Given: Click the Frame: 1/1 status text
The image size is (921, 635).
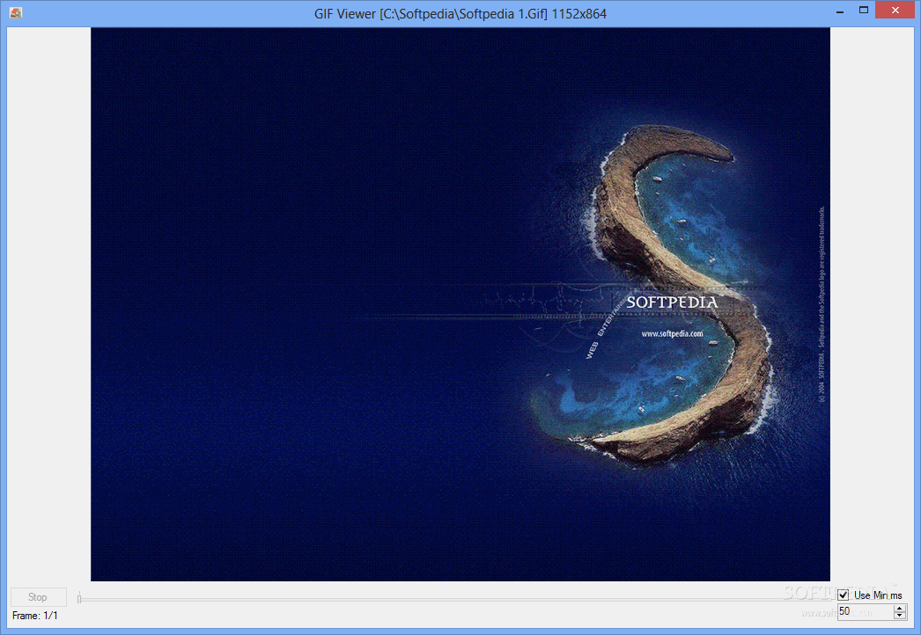Looking at the screenshot, I should coord(34,616).
